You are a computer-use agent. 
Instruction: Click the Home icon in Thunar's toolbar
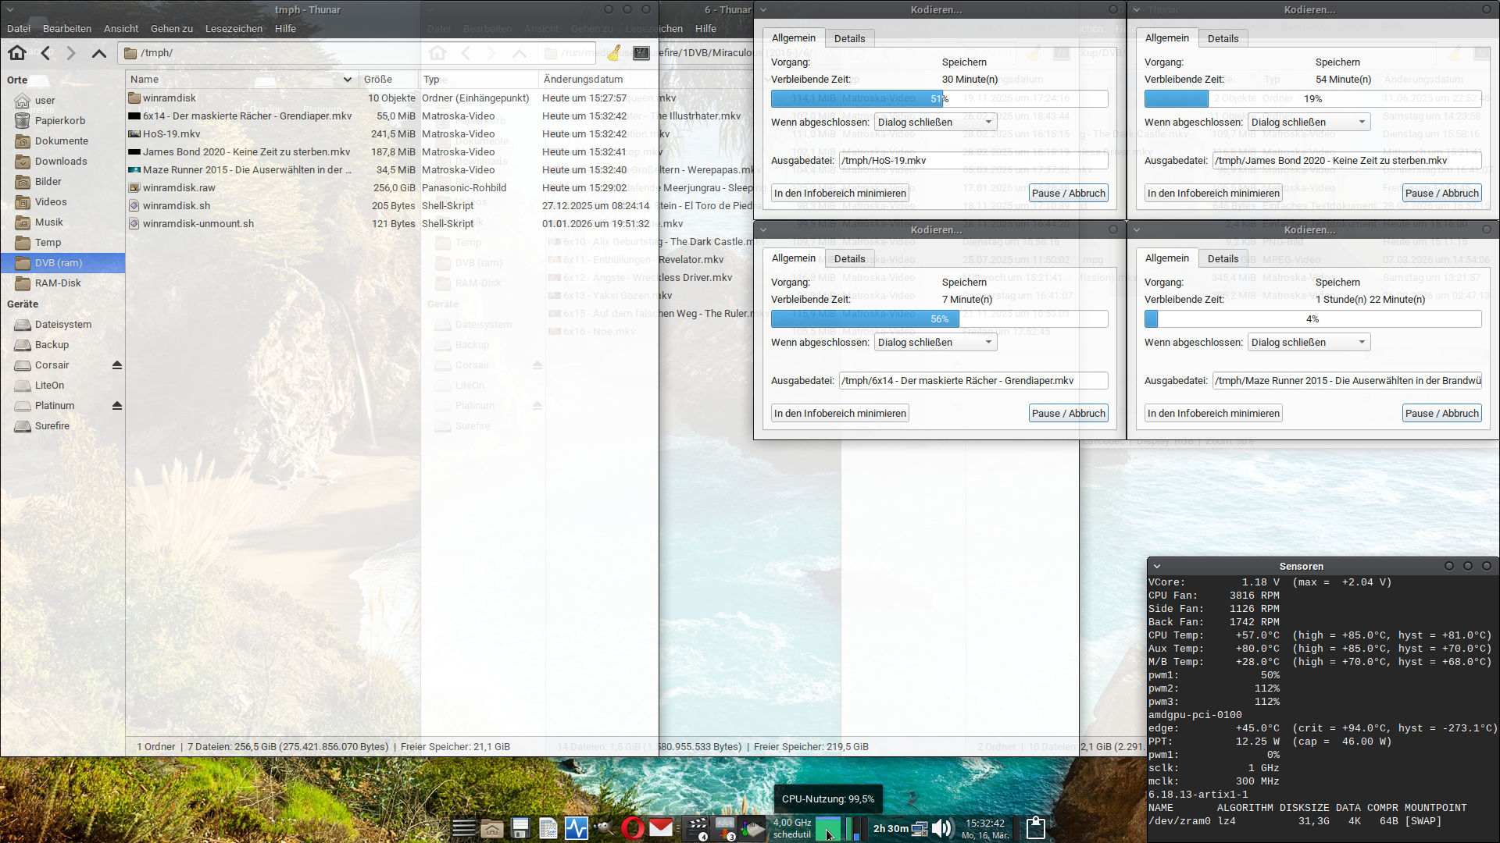click(16, 52)
